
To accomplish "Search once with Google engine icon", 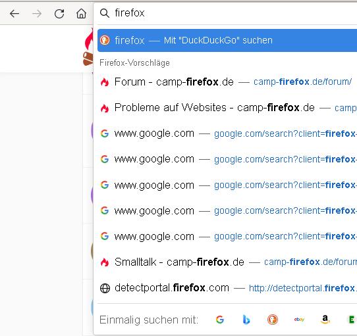I will point(220,320).
